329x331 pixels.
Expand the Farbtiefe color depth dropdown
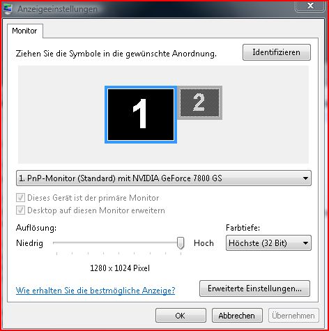[268, 243]
